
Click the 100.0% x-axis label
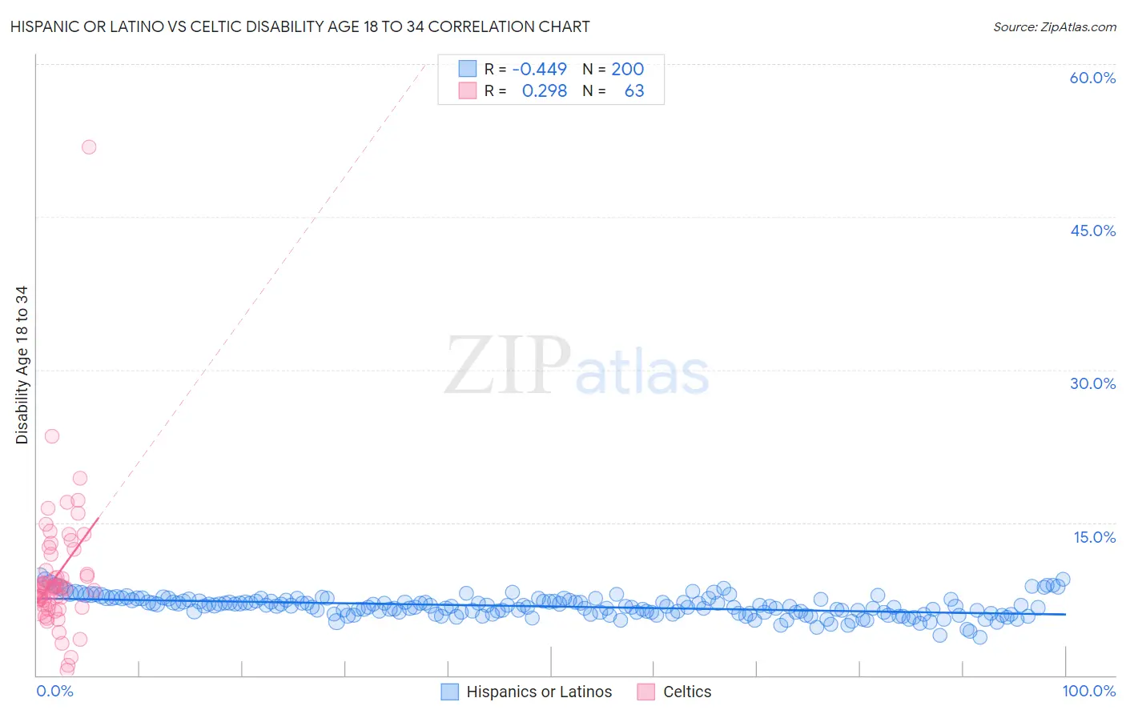1089,691
